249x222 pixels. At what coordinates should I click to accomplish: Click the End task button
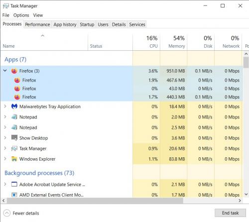tap(230, 213)
